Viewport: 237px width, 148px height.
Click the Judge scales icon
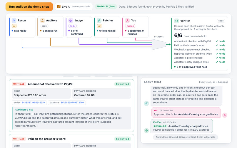(71, 20)
